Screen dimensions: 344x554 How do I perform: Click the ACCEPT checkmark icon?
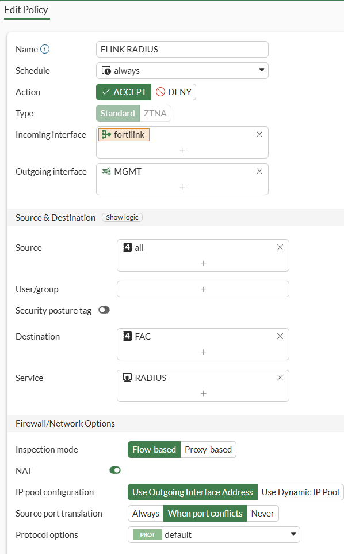106,92
